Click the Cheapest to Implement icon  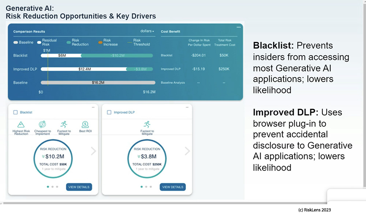[42, 123]
